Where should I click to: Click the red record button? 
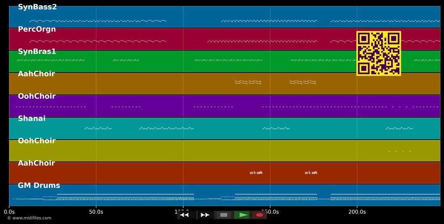[260, 215]
